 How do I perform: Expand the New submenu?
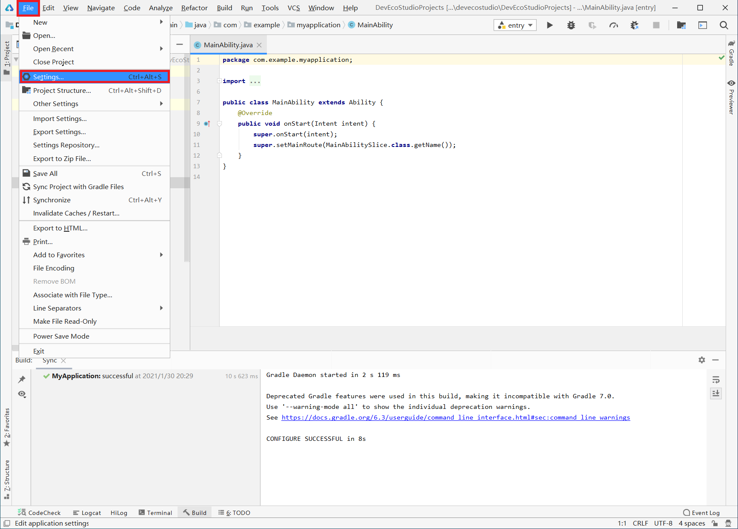click(94, 22)
